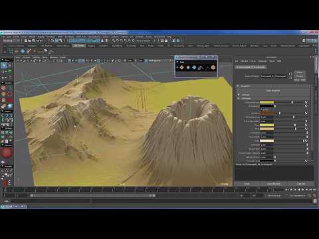
Task: Click the slider handle beside the top yellow-green swatch
Action: coord(292,102)
